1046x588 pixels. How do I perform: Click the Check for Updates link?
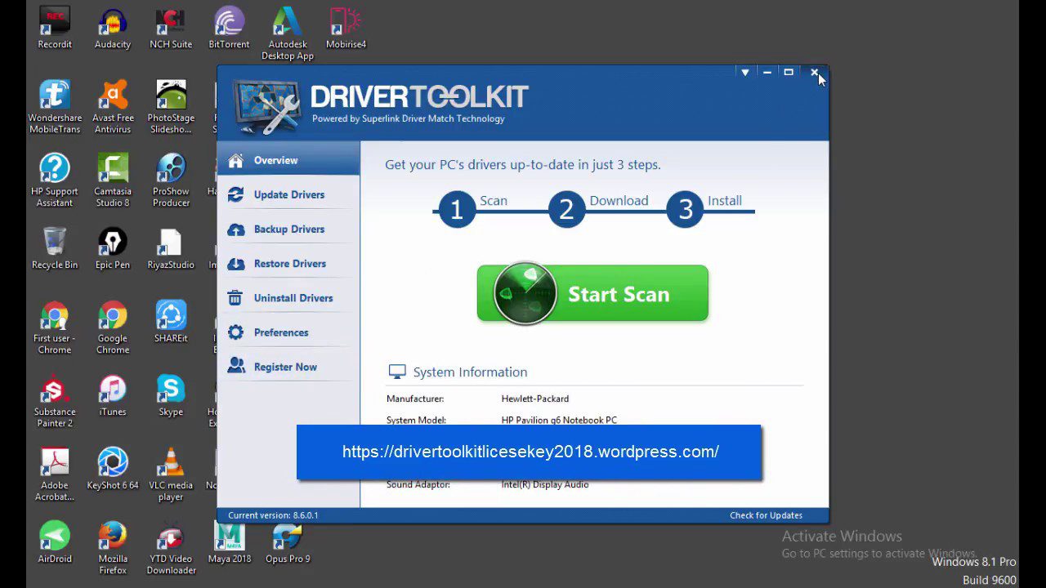pyautogui.click(x=766, y=515)
